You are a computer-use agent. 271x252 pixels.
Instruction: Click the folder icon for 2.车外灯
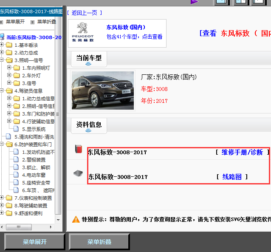[17, 75]
